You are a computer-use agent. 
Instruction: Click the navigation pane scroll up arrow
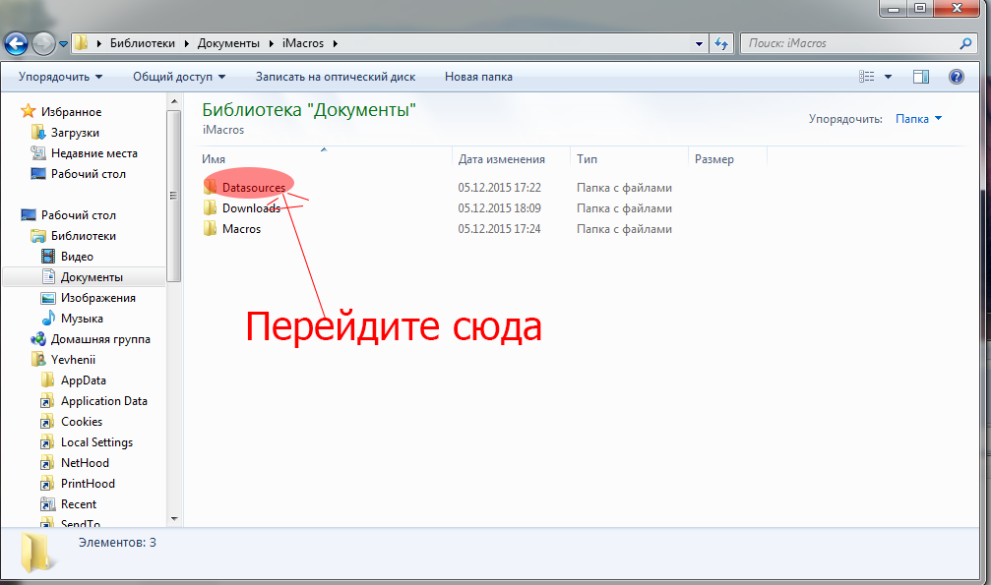(x=174, y=101)
